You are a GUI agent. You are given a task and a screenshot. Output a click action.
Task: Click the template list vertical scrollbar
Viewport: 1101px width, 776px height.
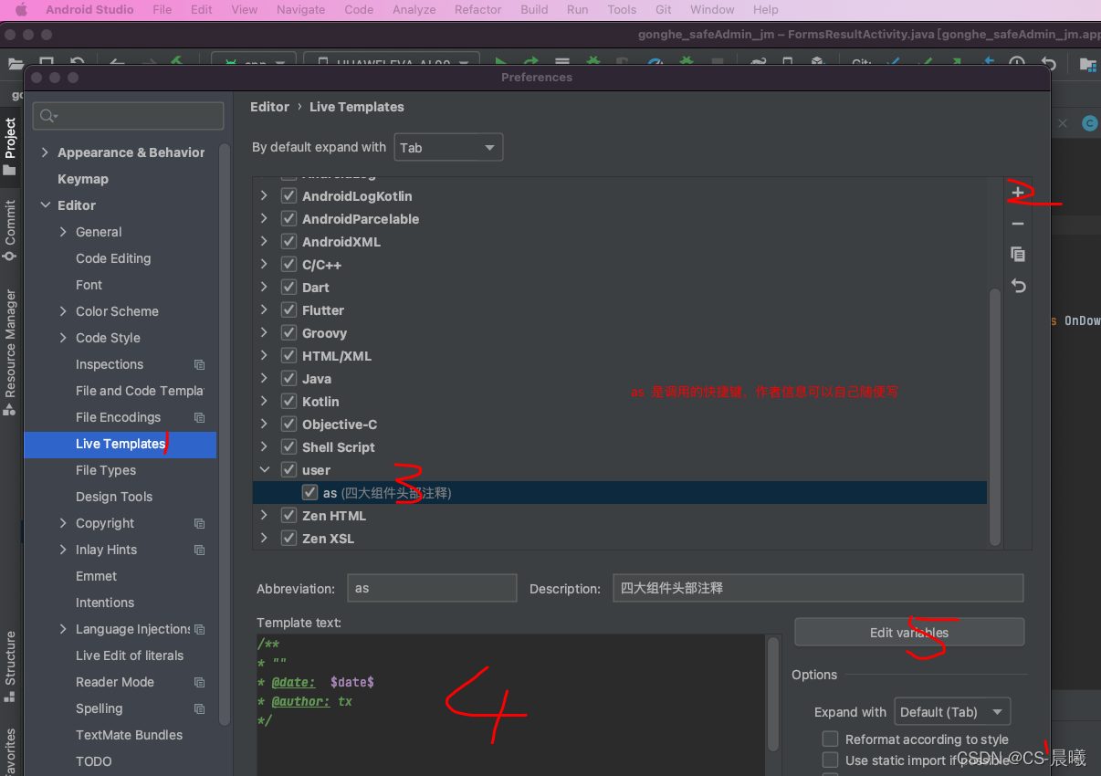coord(994,415)
